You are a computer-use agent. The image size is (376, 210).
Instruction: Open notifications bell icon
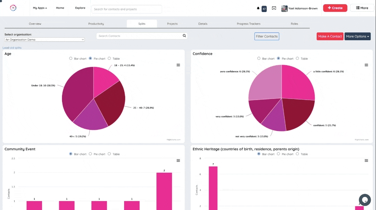point(258,8)
